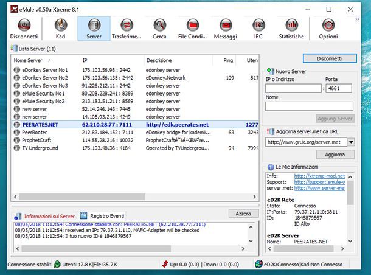Image resolution: width=371 pixels, height=275 pixels.
Task: Expand the toolbar overflow chevron
Action: (x=357, y=19)
